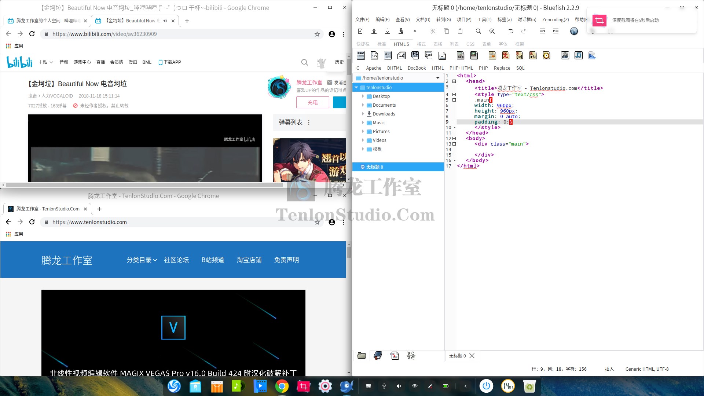Click the Bluefish new file icon
Screen dimensions: 704x396
point(360,31)
